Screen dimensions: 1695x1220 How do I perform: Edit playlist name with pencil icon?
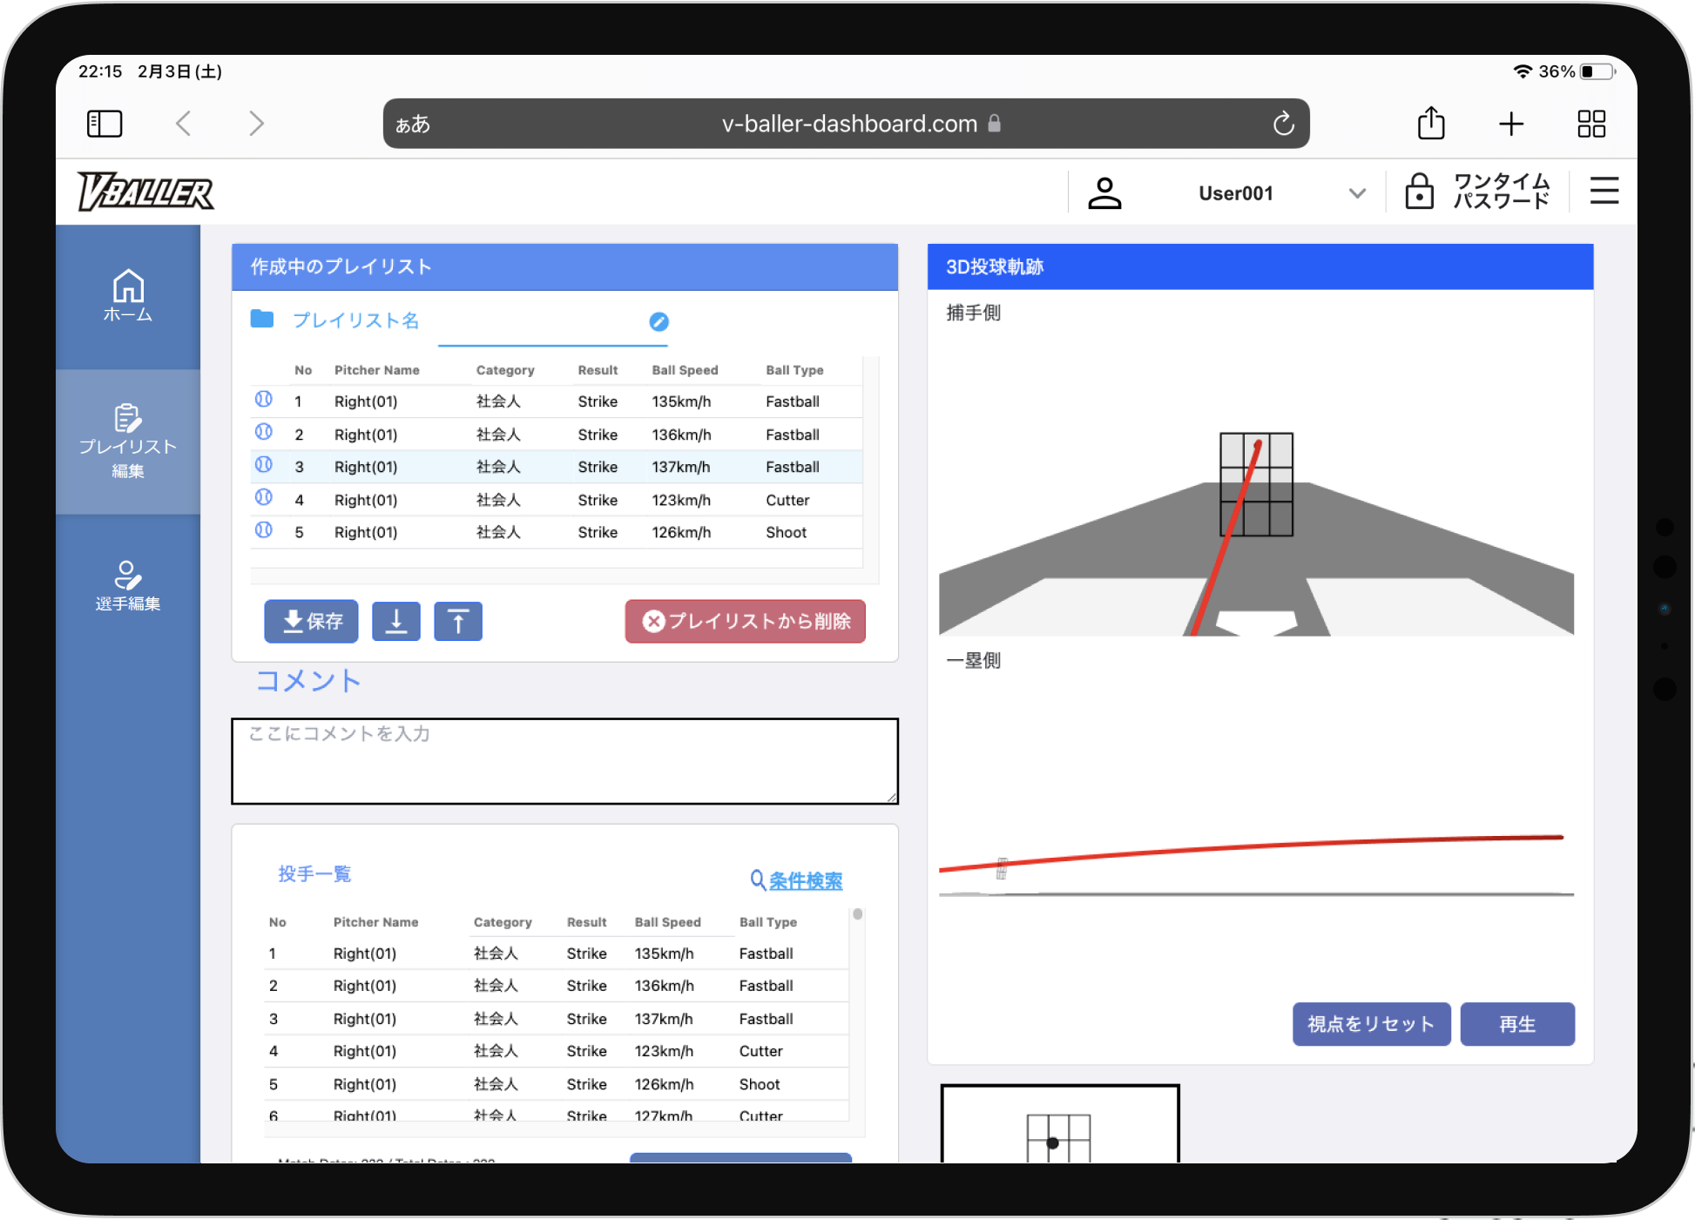[659, 322]
